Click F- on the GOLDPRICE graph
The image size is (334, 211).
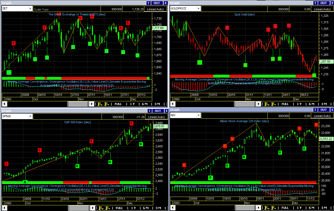pos(274,104)
